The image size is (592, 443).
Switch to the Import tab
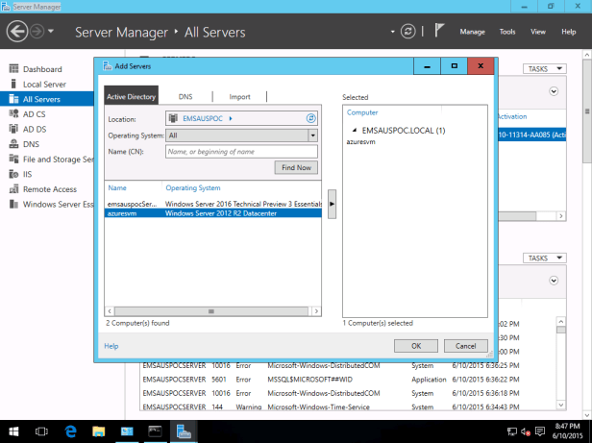239,97
